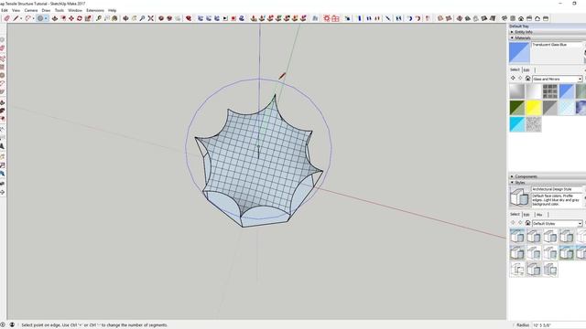Open the Window menu
Viewport: 586px width, 329px height.
click(75, 10)
